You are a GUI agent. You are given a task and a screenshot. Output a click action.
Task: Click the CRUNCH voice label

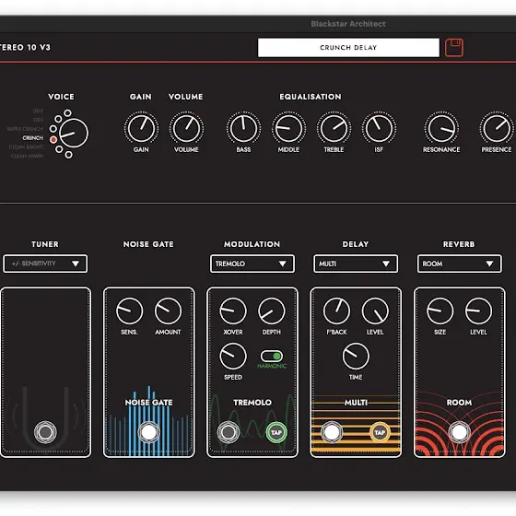(32, 138)
